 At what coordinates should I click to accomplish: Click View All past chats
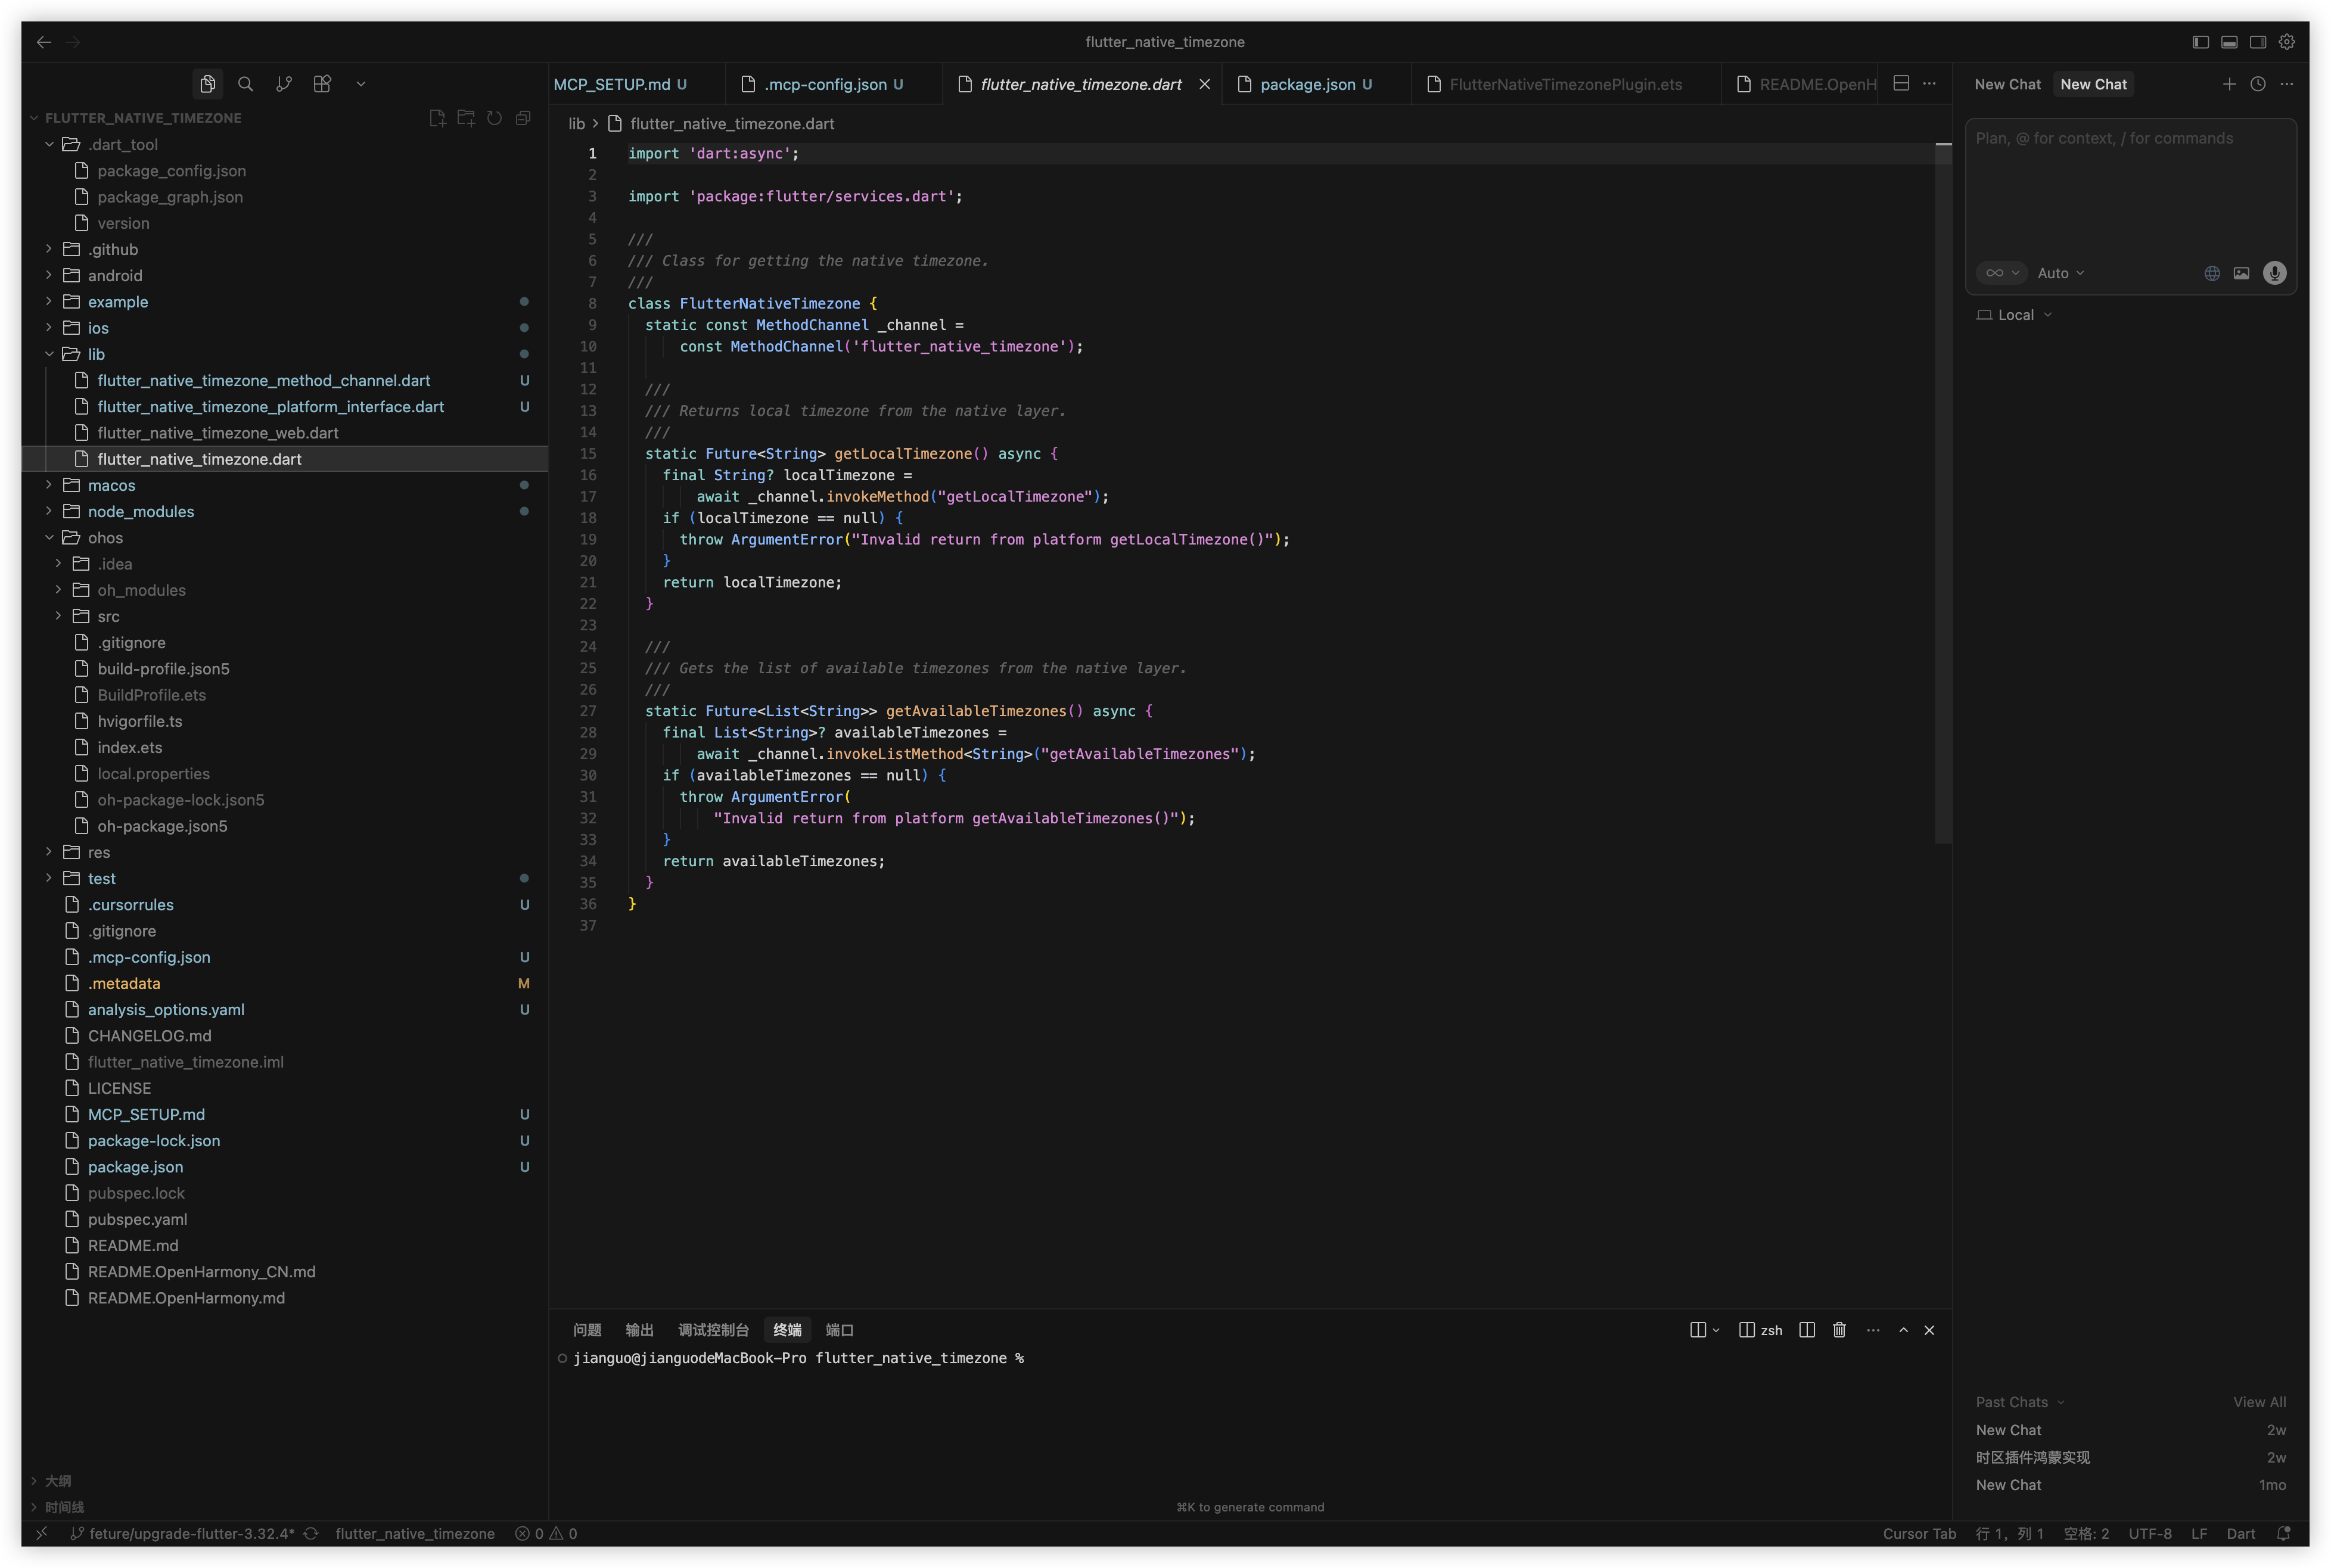(x=2259, y=1402)
